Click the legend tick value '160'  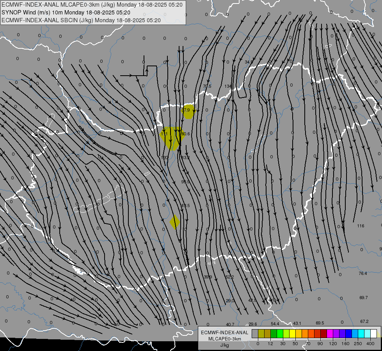pyautogui.click(x=345, y=344)
